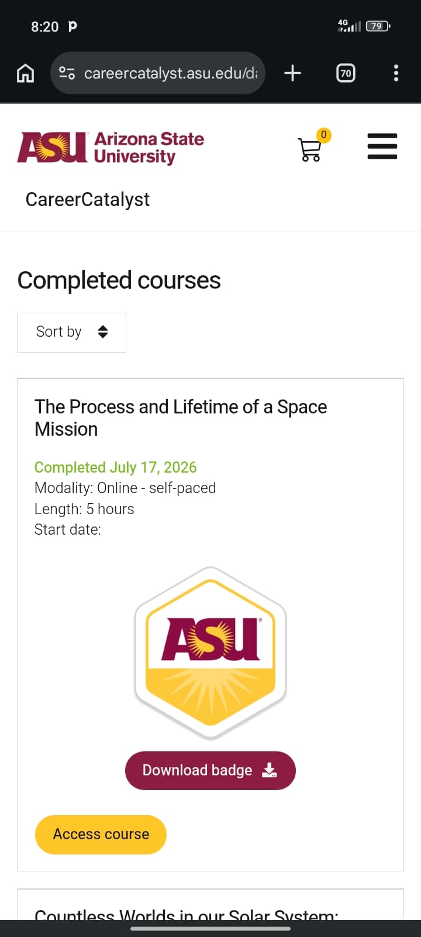Expand the Sort by dropdown
421x937 pixels.
[71, 333]
